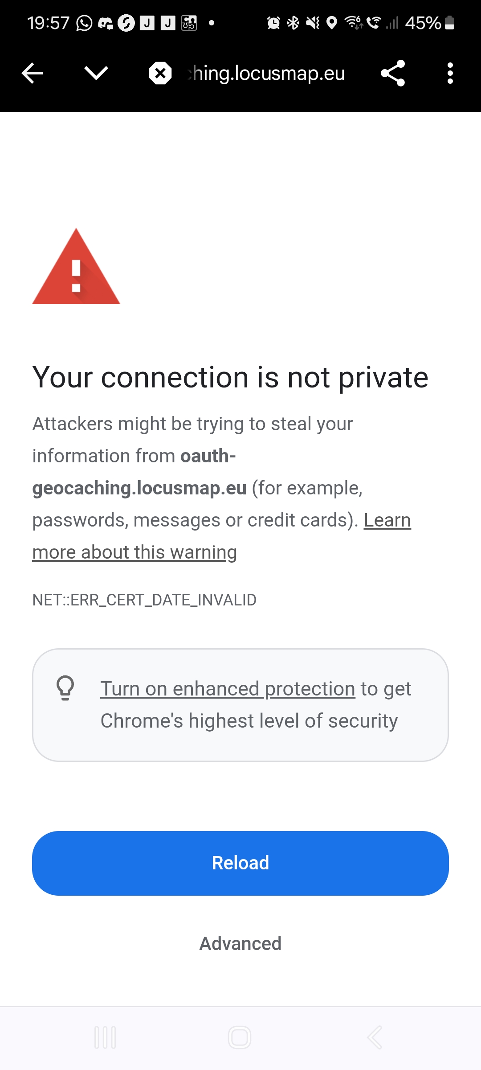Tap the back arrow in browser toolbar
The image size is (481, 1070).
[x=32, y=73]
